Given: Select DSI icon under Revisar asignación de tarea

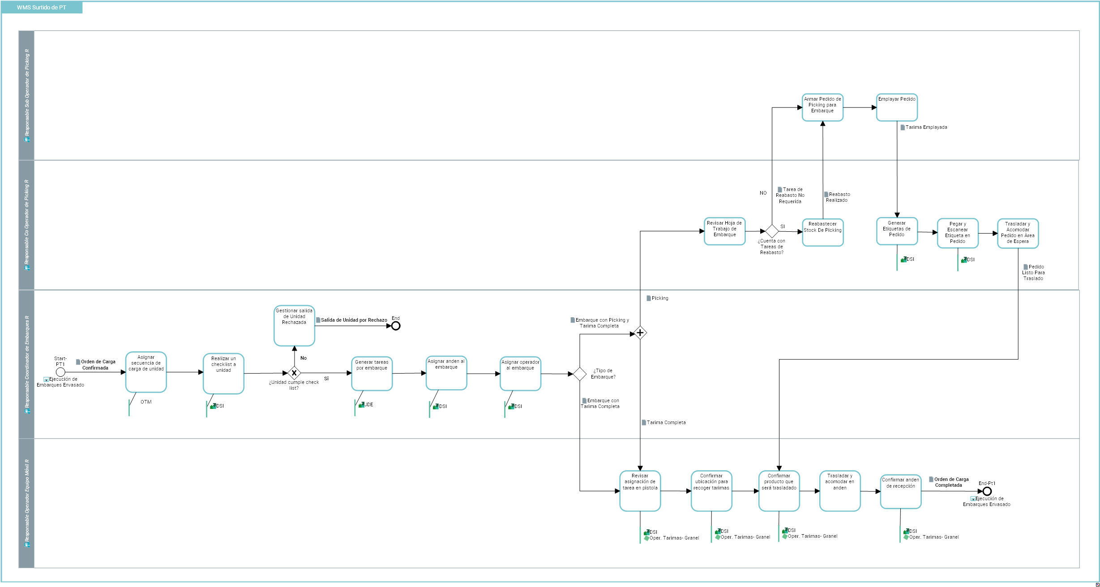Looking at the screenshot, I should pos(646,532).
